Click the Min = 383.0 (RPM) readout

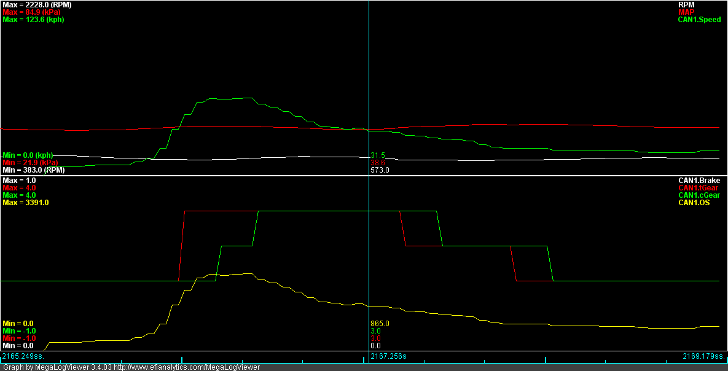point(33,170)
